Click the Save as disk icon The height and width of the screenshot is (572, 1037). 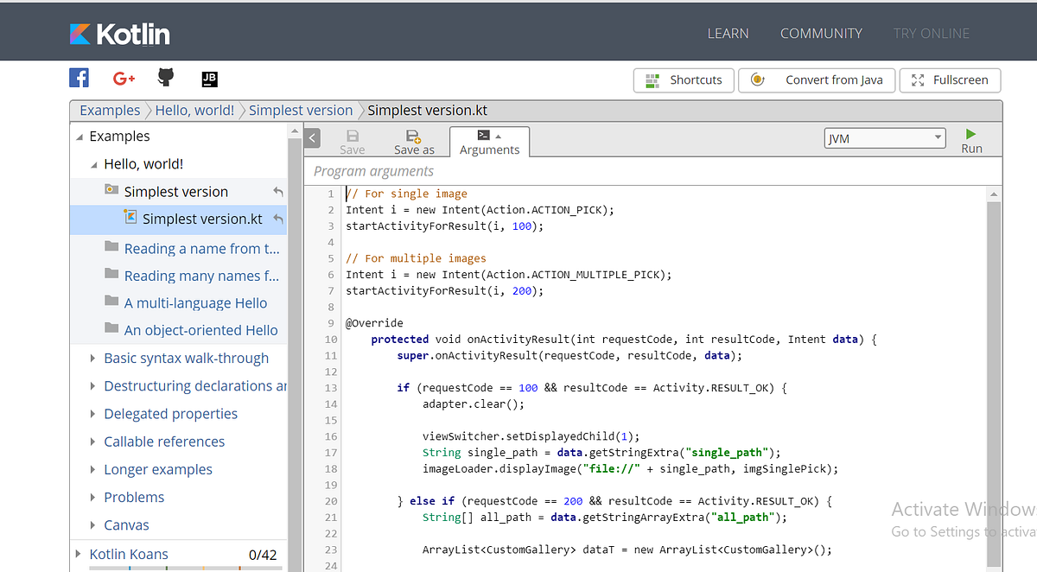414,136
